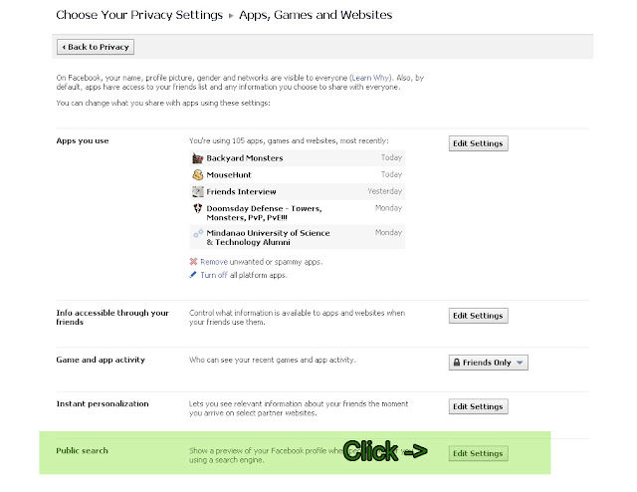Click the Turn off platform apps link
Viewport: 637px width, 492px height.
(x=214, y=274)
